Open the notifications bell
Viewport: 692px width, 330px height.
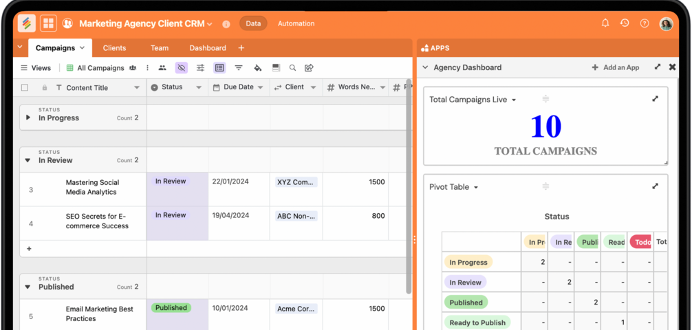pyautogui.click(x=605, y=23)
